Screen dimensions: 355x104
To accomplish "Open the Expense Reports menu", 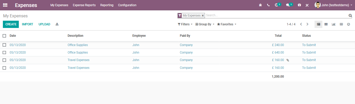I will [x=84, y=5].
